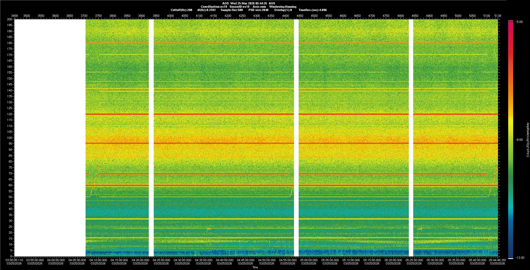530x270 pixels.
Task: Click the -5.00 colorbar maximum label
Action: coord(519,22)
